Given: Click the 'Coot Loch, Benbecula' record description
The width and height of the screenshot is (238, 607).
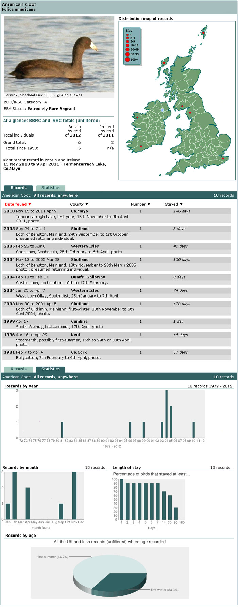Looking at the screenshot, I should 70,252.
